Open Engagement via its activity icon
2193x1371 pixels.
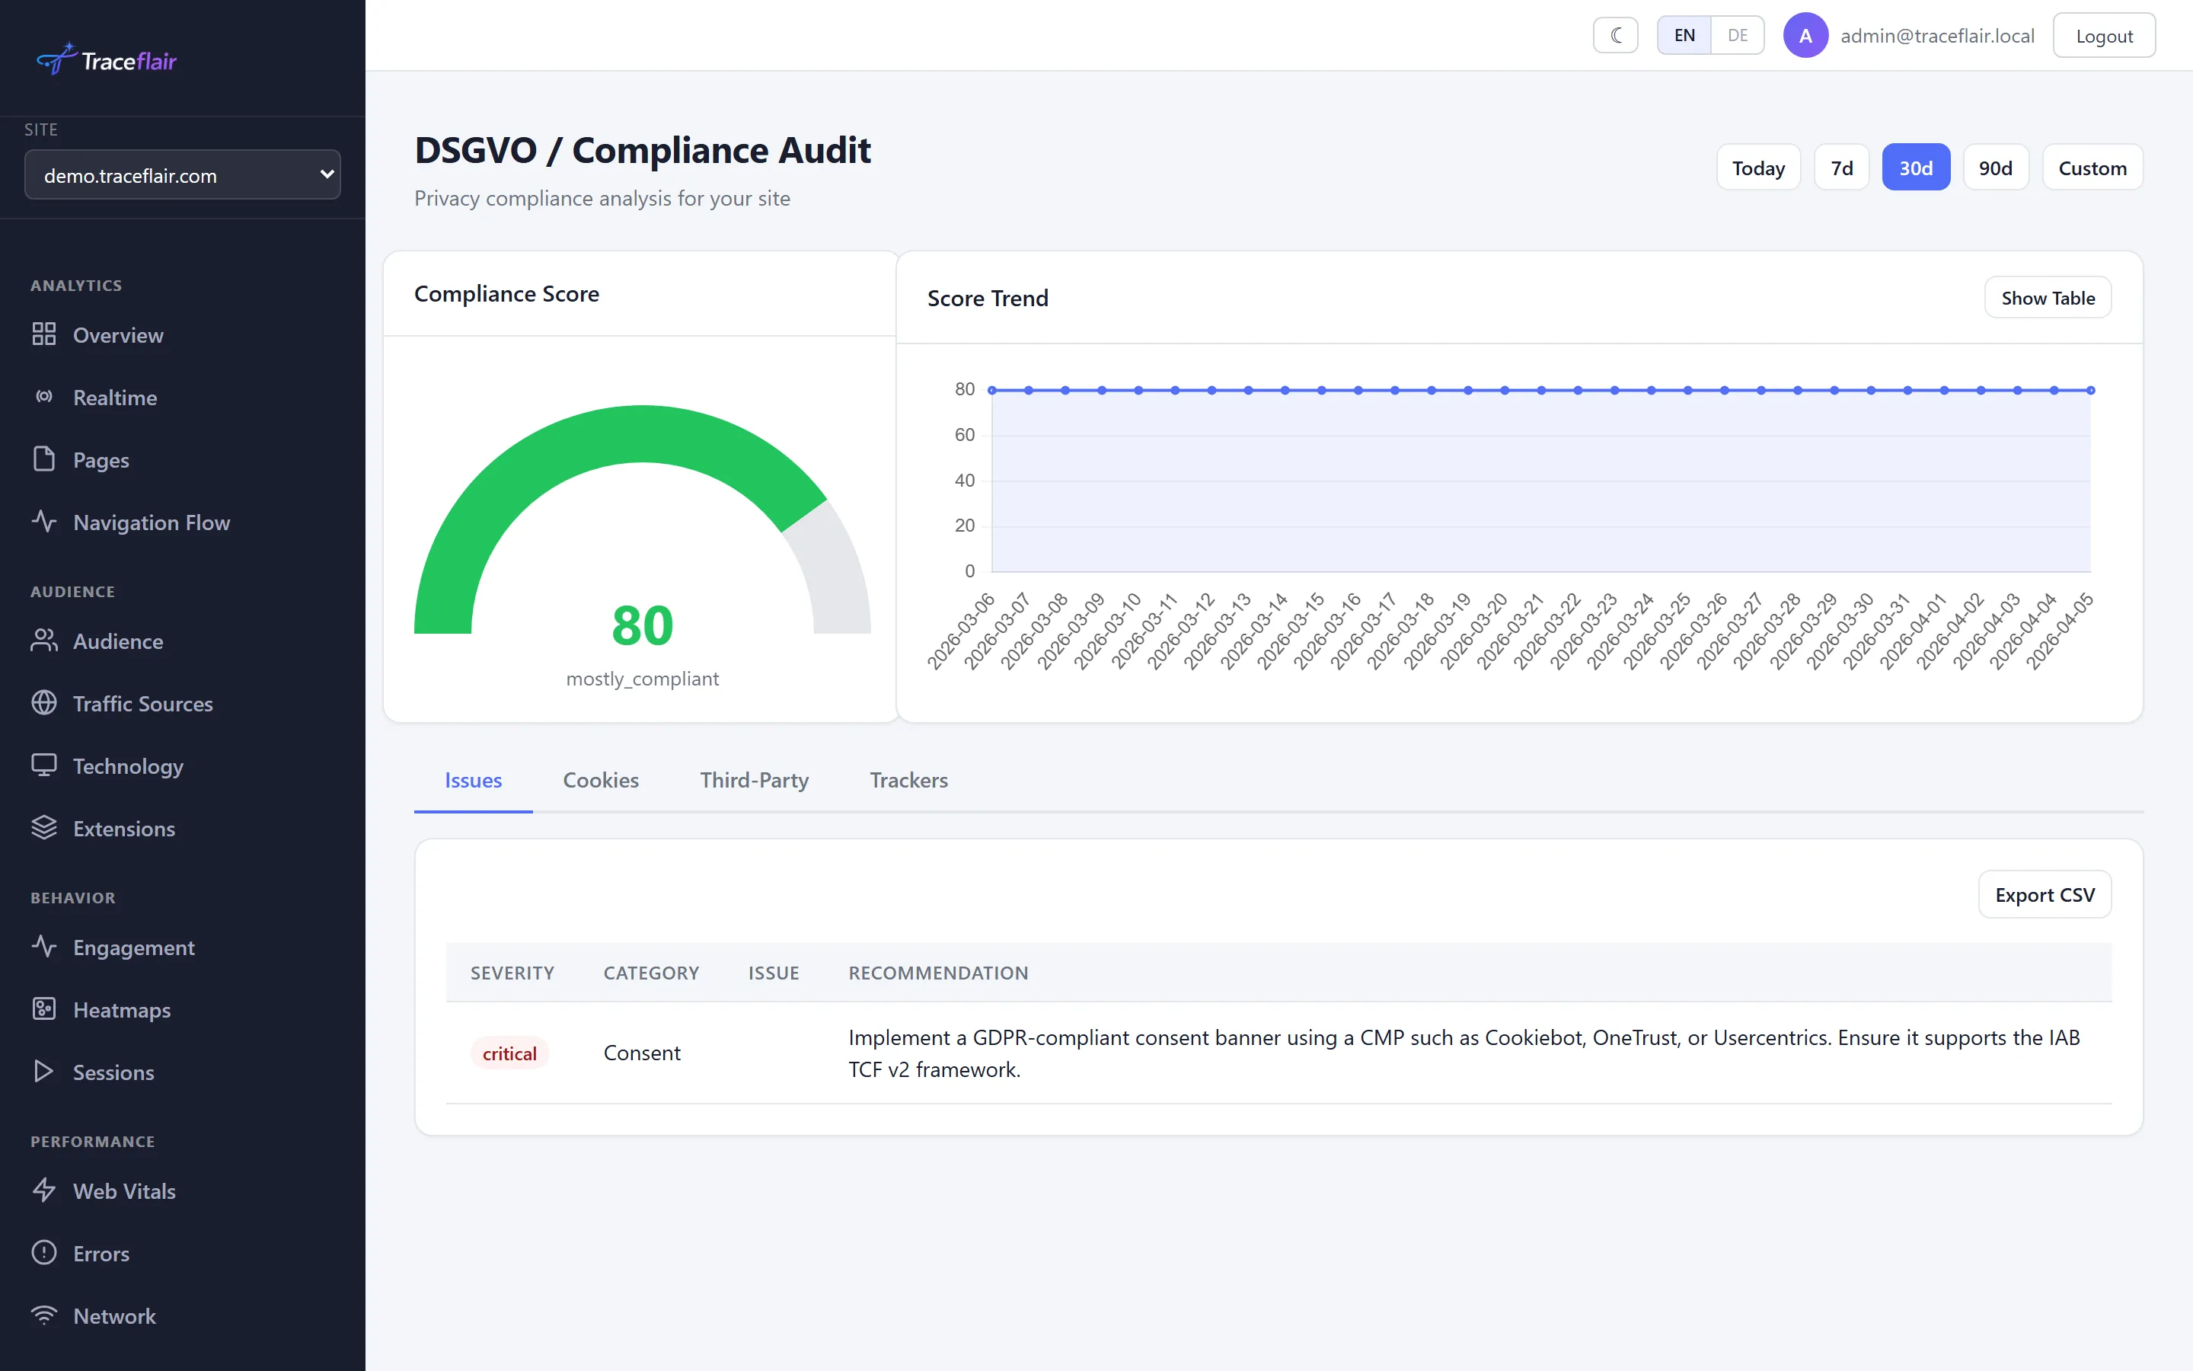point(43,947)
